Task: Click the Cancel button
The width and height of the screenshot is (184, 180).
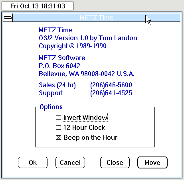Action: point(70,162)
